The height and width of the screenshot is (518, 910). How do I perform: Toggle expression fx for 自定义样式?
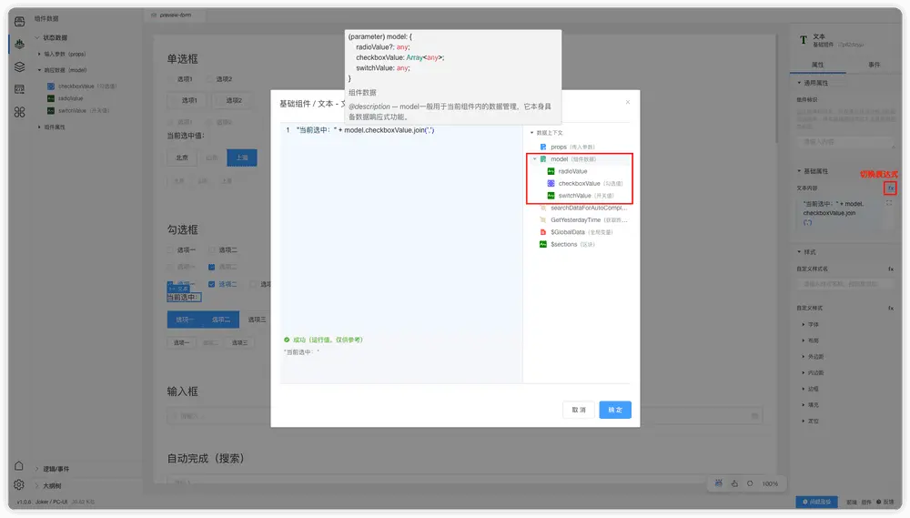(x=890, y=309)
